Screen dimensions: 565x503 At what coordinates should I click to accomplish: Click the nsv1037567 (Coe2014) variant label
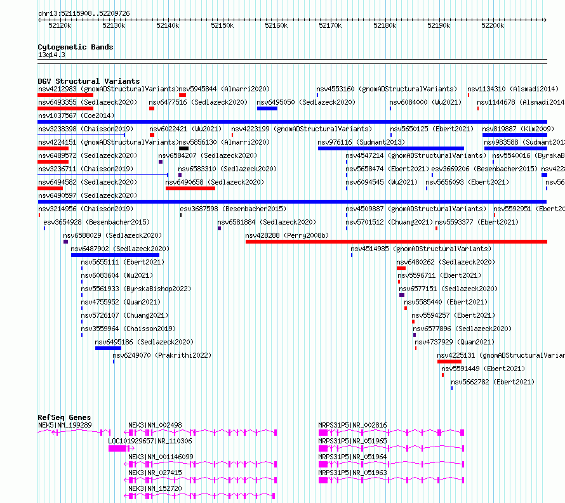coord(76,115)
